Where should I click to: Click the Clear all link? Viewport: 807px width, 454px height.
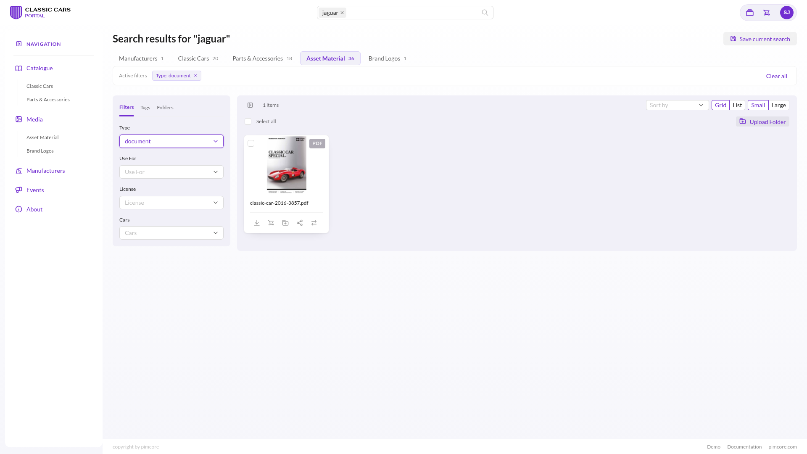click(x=776, y=76)
